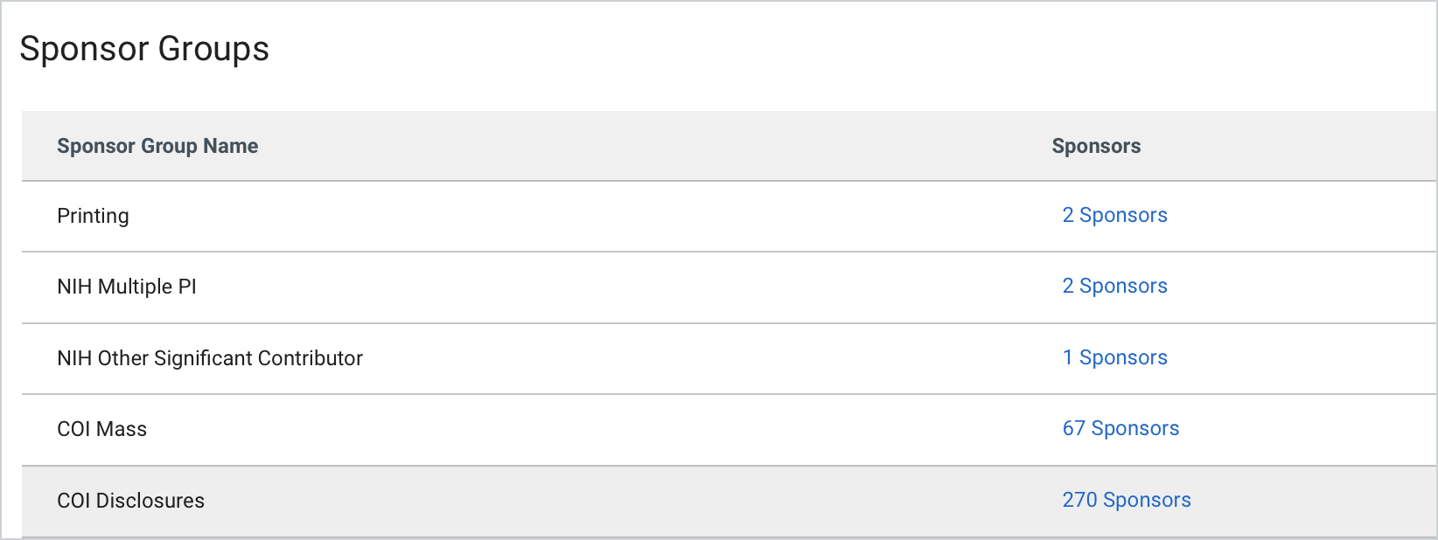Open the 270 Sponsors link

pyautogui.click(x=1126, y=501)
